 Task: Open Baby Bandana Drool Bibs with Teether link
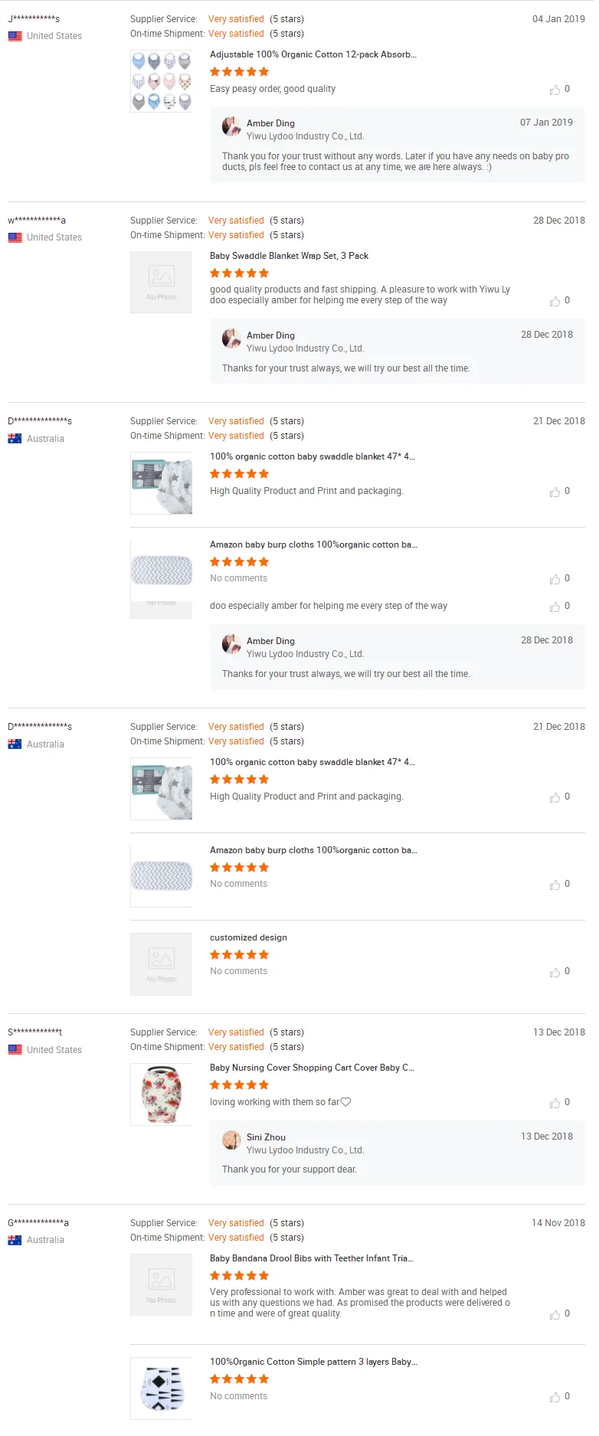pyautogui.click(x=311, y=1258)
